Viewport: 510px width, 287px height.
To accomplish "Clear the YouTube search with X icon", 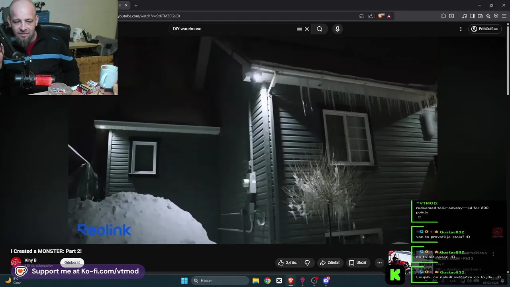I will [x=307, y=29].
